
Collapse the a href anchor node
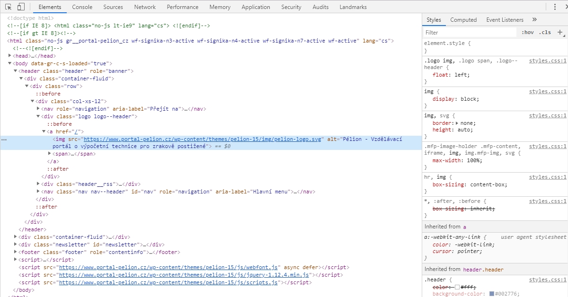[44, 131]
